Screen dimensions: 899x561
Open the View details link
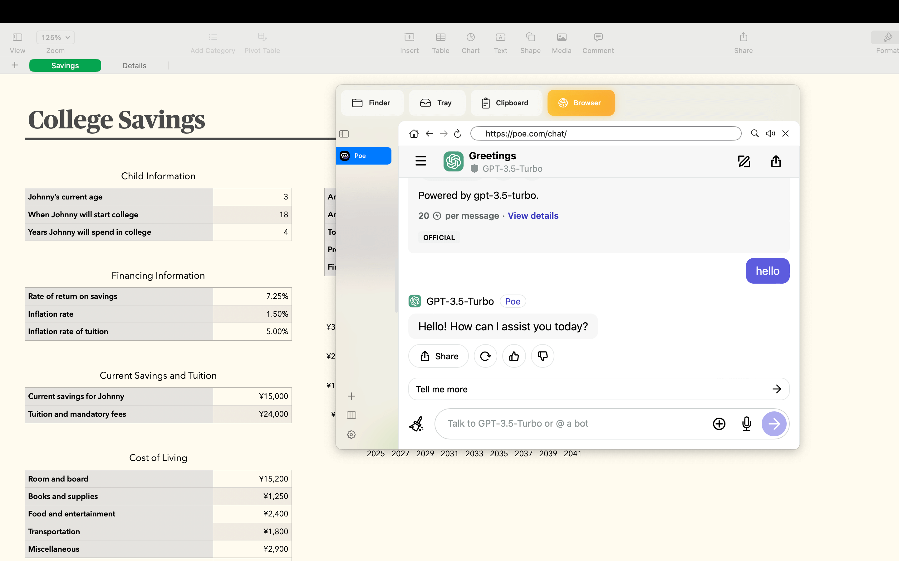533,216
